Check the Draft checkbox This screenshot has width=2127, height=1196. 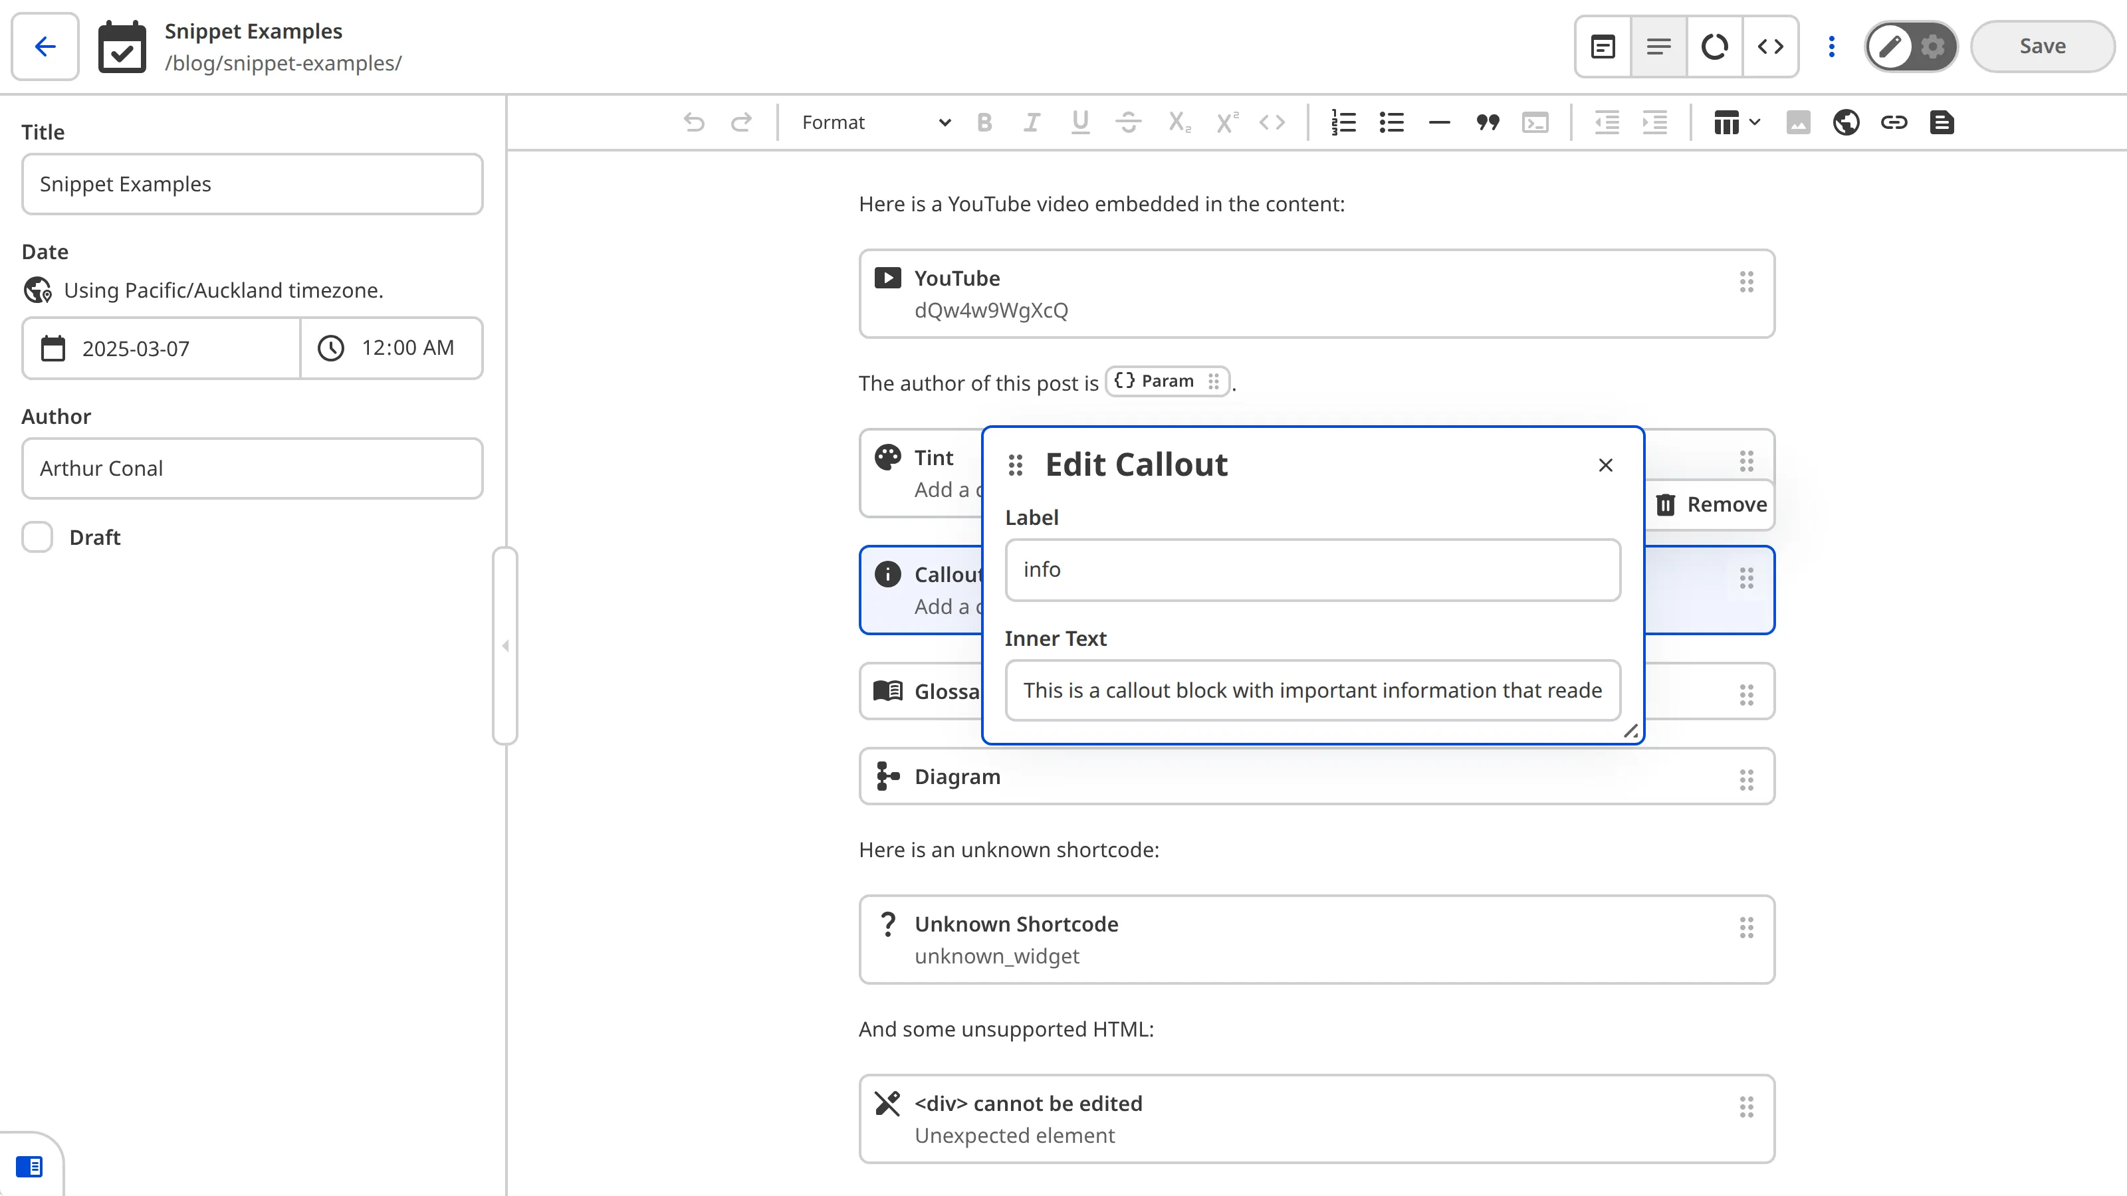point(37,536)
